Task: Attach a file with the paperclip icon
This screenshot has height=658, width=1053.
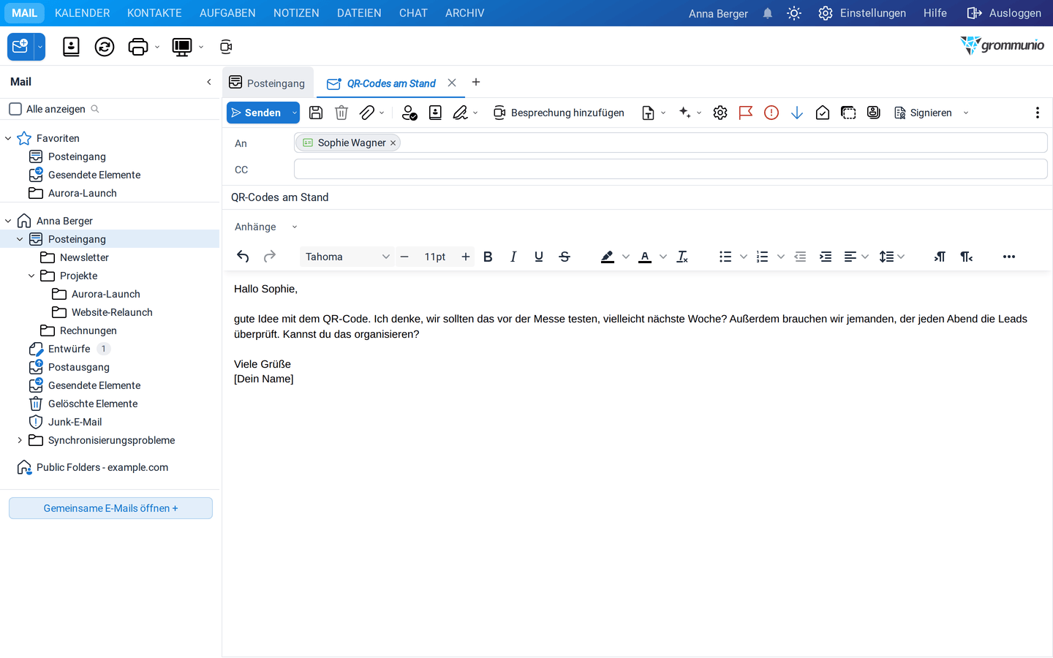Action: (x=367, y=113)
